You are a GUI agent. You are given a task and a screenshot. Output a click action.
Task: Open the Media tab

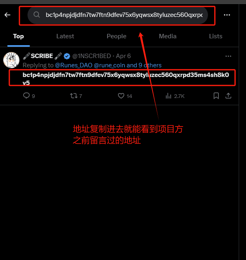[168, 36]
